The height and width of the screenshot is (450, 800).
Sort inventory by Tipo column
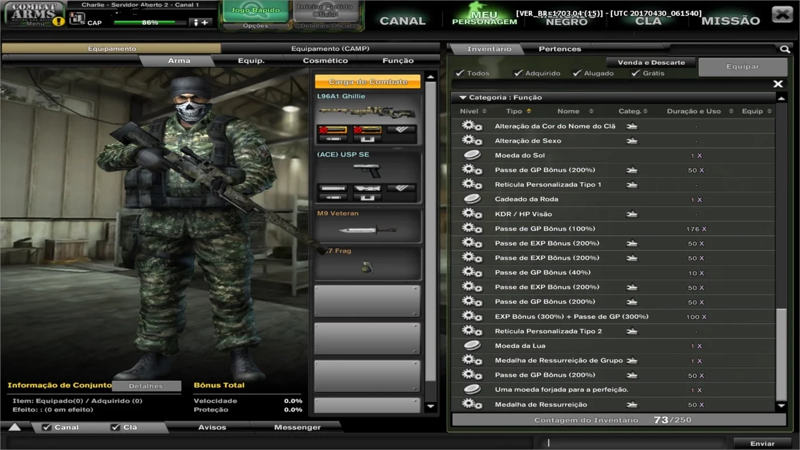click(518, 111)
